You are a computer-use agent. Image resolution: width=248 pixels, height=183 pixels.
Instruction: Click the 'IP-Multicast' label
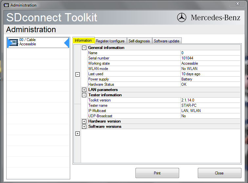(x=97, y=111)
